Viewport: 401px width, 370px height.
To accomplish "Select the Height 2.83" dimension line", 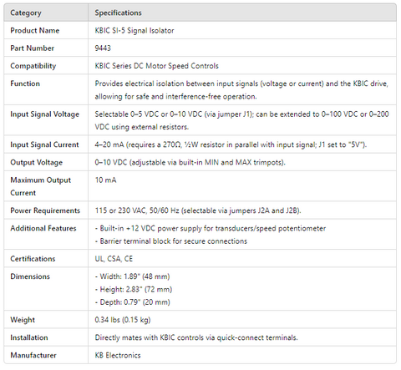I will pos(134,289).
